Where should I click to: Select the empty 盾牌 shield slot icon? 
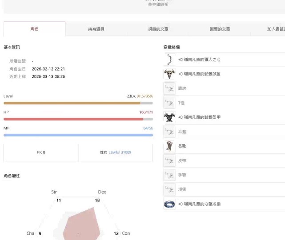169,88
